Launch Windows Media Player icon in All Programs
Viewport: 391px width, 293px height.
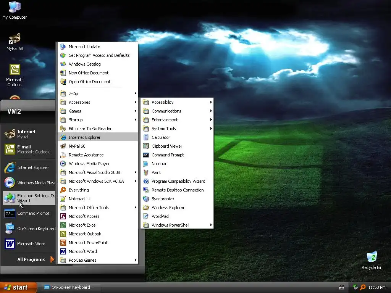pyautogui.click(x=63, y=164)
